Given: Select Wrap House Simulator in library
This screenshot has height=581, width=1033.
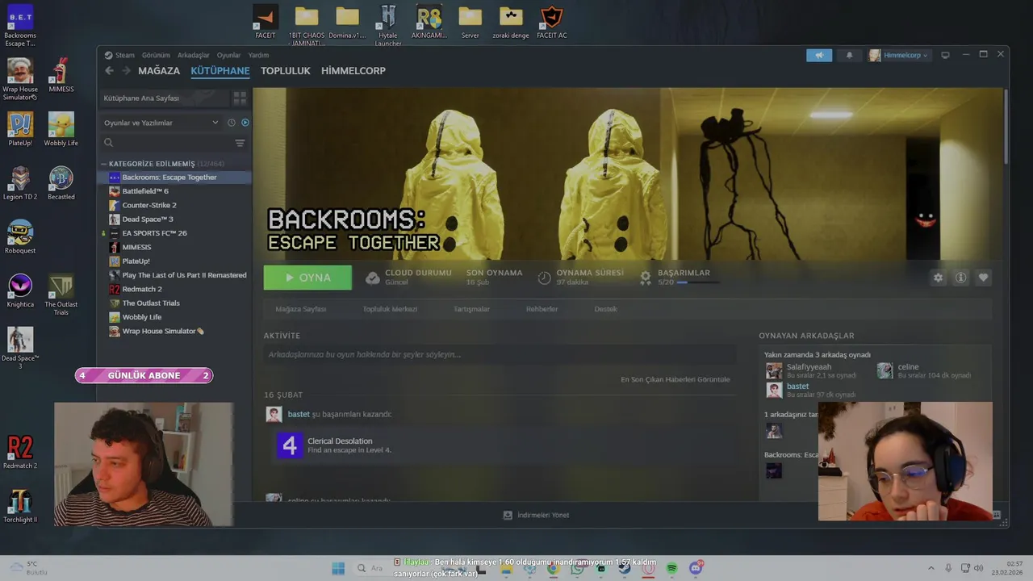Looking at the screenshot, I should tap(175, 331).
